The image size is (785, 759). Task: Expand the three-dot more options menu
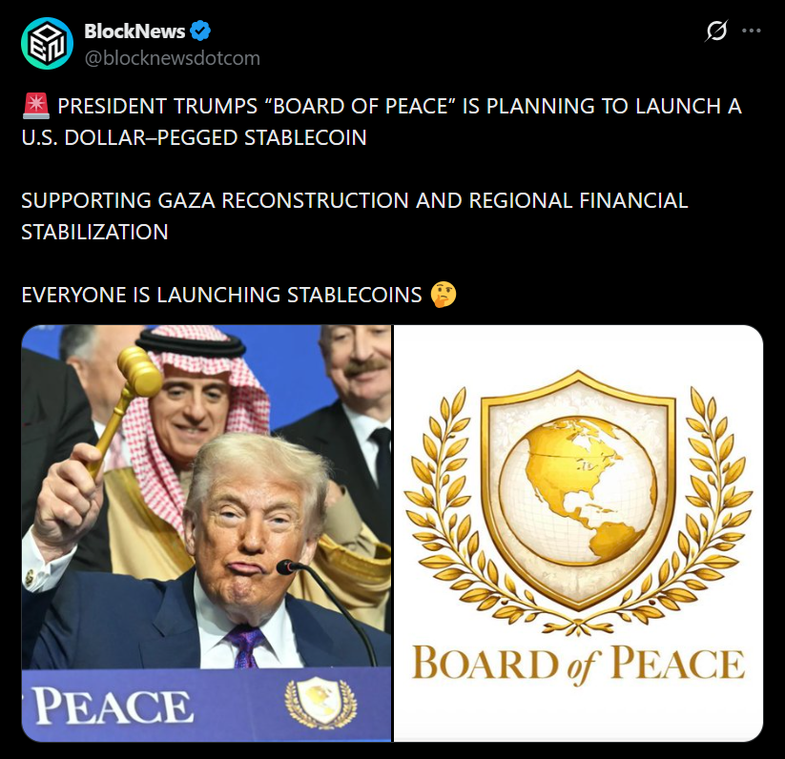point(752,31)
